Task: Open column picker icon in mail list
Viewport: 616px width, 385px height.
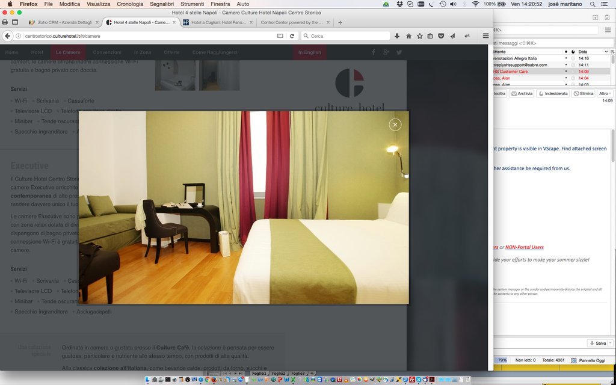Action: 612,52
